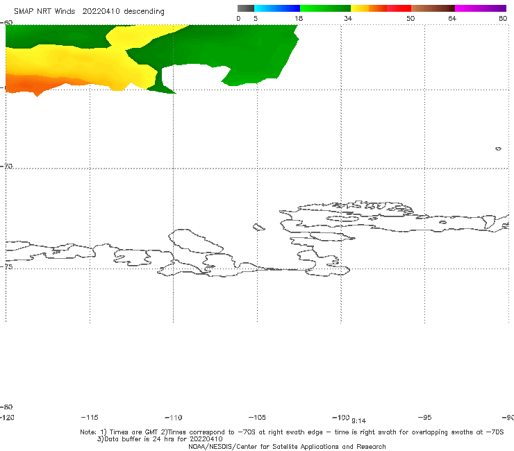Click the NOAA/NESDIS credit line
Viewport: 514px width, 451px height.
tap(287, 447)
